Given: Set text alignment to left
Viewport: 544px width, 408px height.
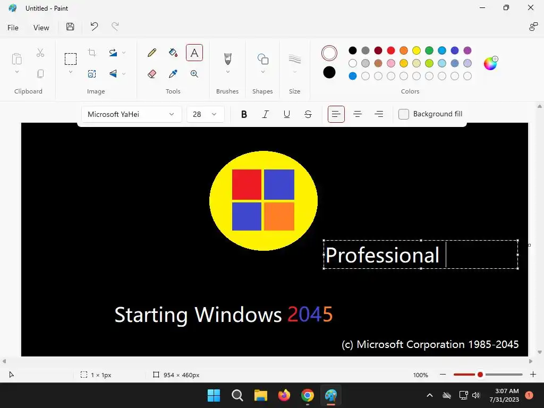Looking at the screenshot, I should (336, 114).
